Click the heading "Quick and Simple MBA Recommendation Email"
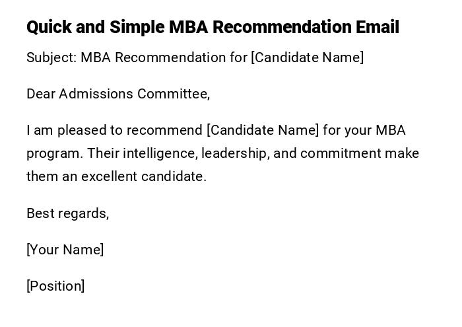The width and height of the screenshot is (462, 327). point(213,27)
